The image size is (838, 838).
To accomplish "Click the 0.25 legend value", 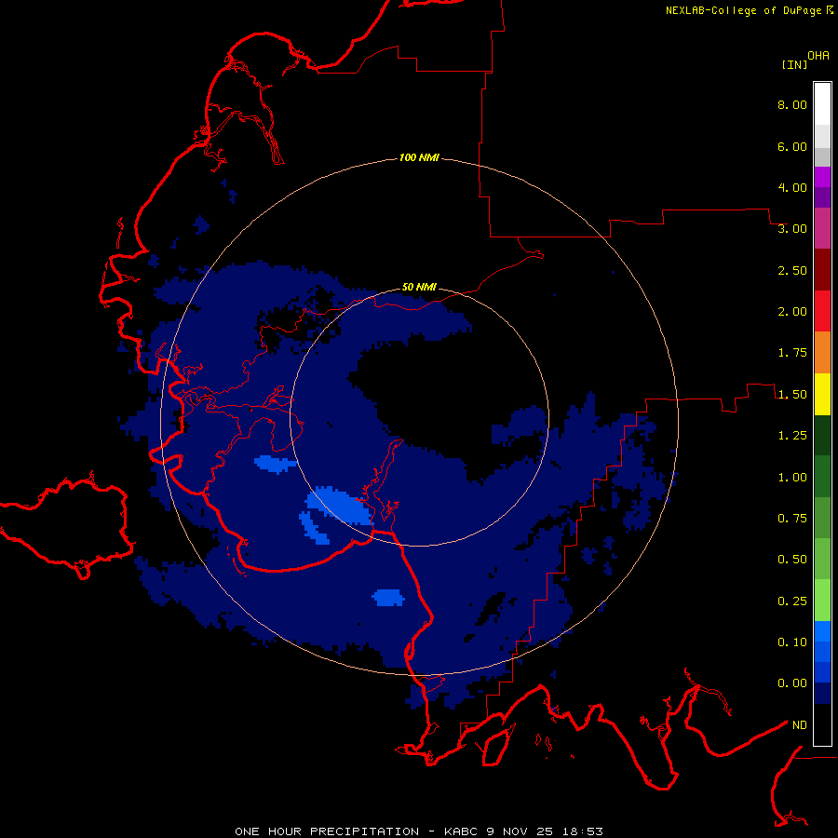I will (x=792, y=601).
